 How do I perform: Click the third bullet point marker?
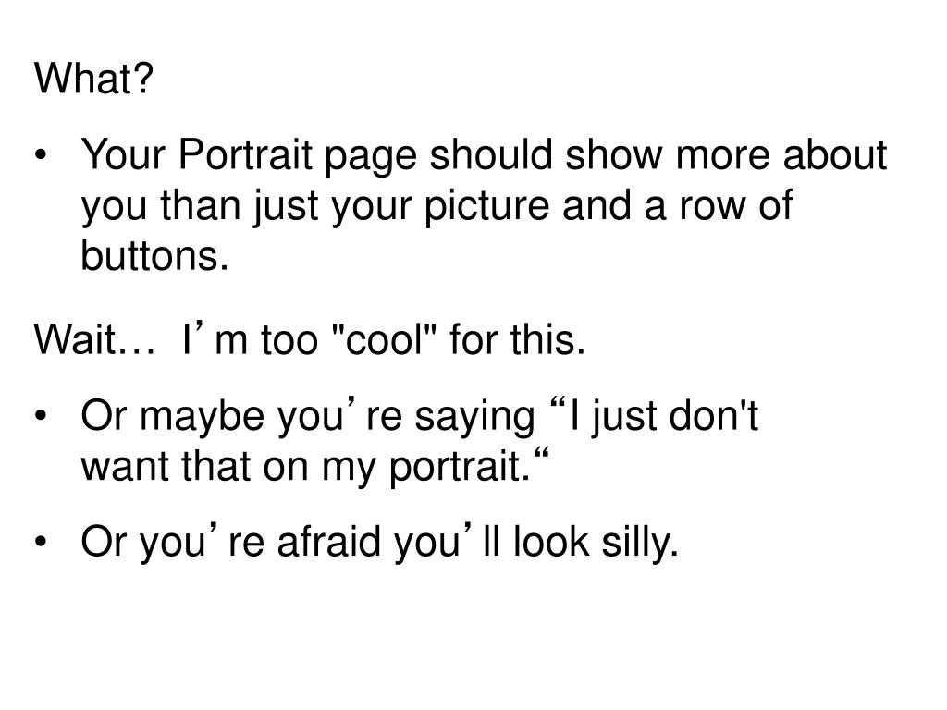click(x=41, y=542)
